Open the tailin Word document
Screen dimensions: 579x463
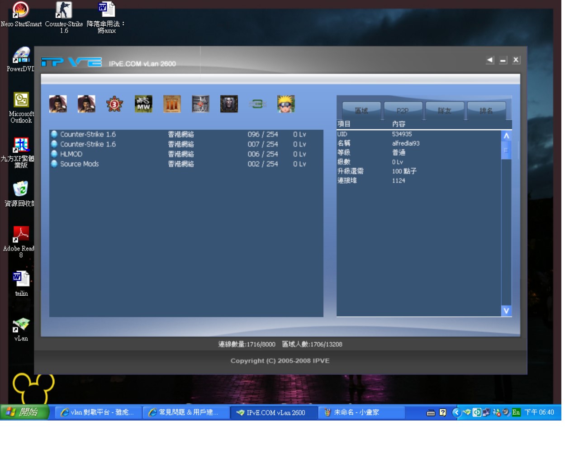21,283
